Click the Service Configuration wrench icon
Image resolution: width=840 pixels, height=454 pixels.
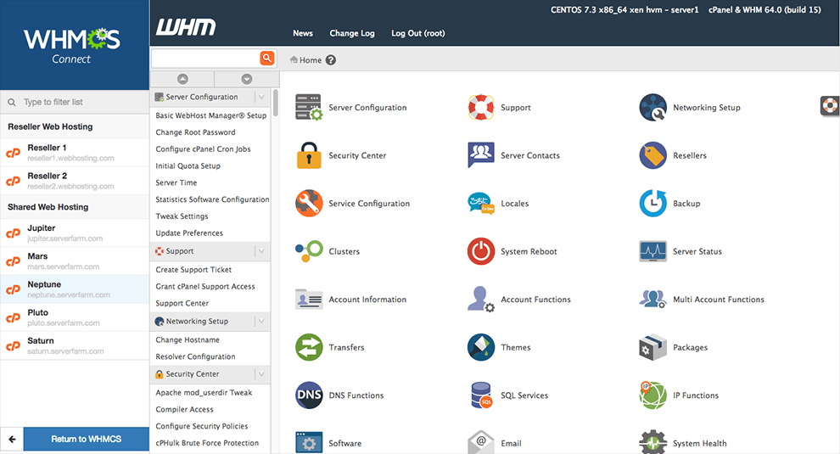point(309,204)
